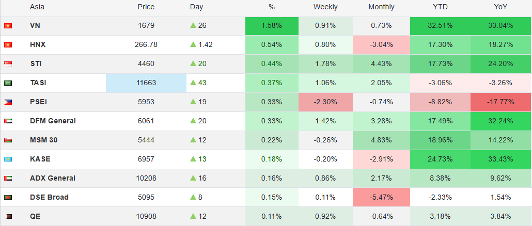This screenshot has height=226, width=532.
Task: Click the Vietnam flag beside VN
Action: tap(8, 26)
